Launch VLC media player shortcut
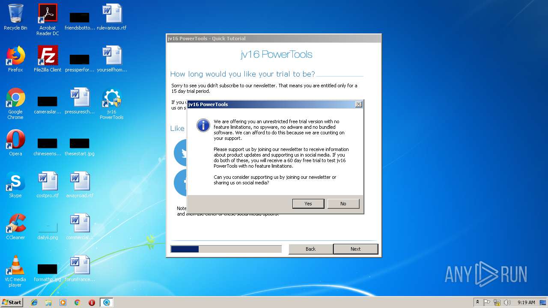 pos(15,271)
